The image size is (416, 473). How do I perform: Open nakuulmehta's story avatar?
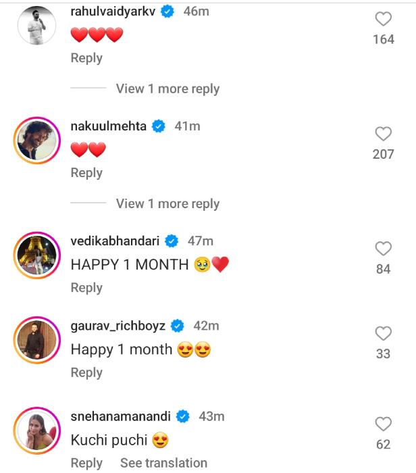(x=38, y=141)
